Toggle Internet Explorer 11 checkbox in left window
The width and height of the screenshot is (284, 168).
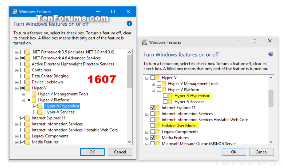[x=23, y=118]
